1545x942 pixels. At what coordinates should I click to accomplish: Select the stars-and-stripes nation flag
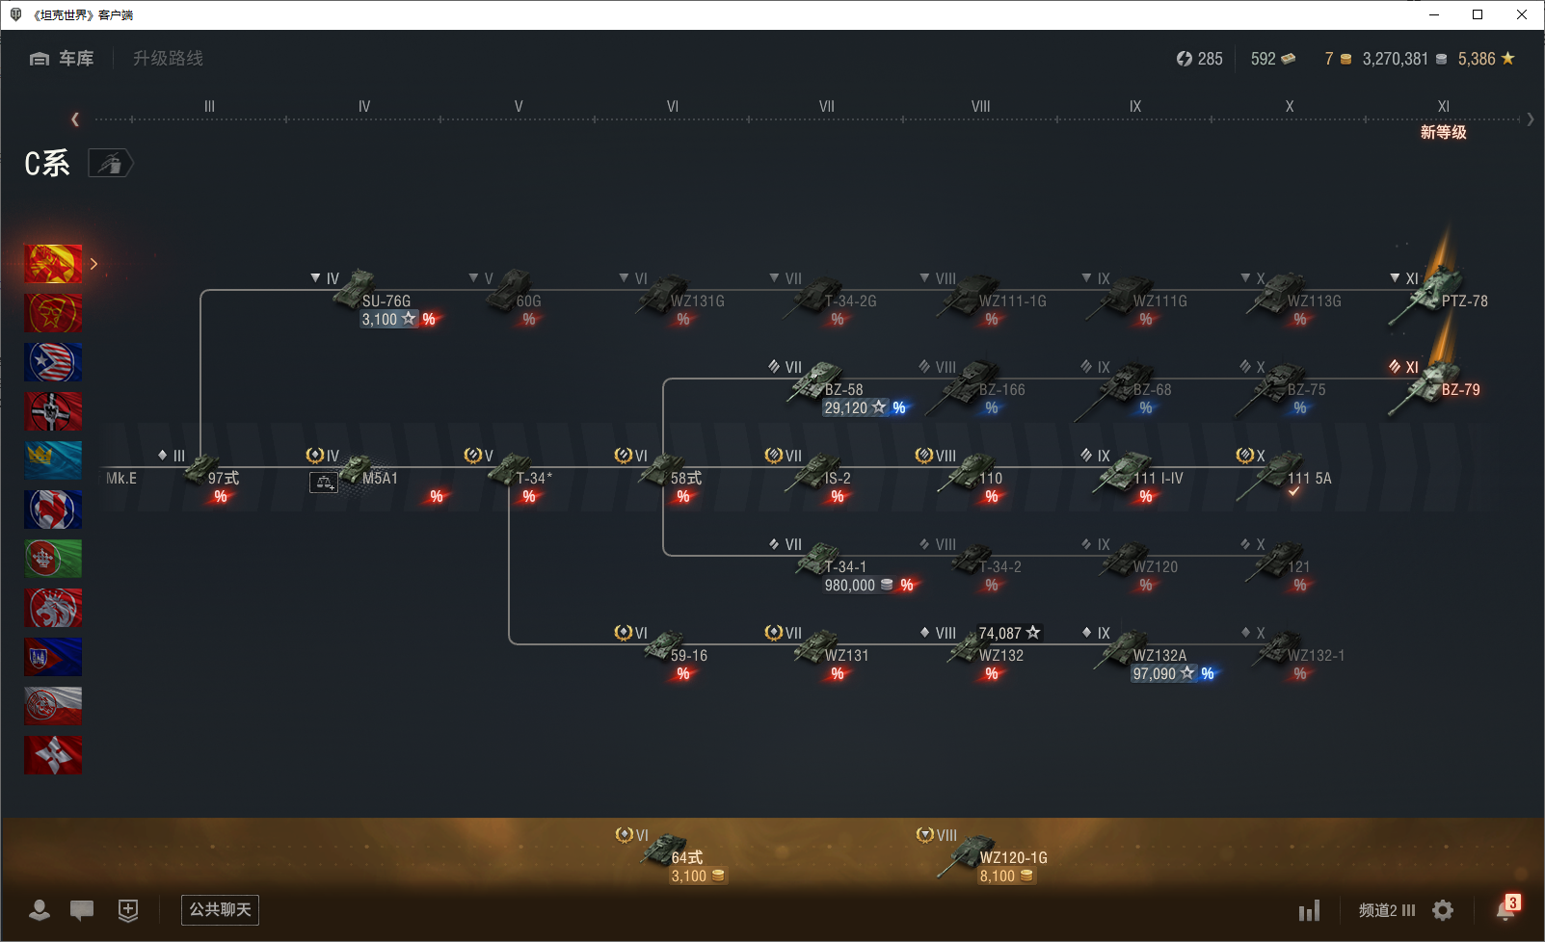53,362
